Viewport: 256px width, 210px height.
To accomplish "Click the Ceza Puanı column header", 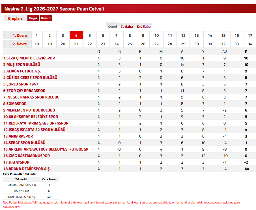I will (49, 179).
